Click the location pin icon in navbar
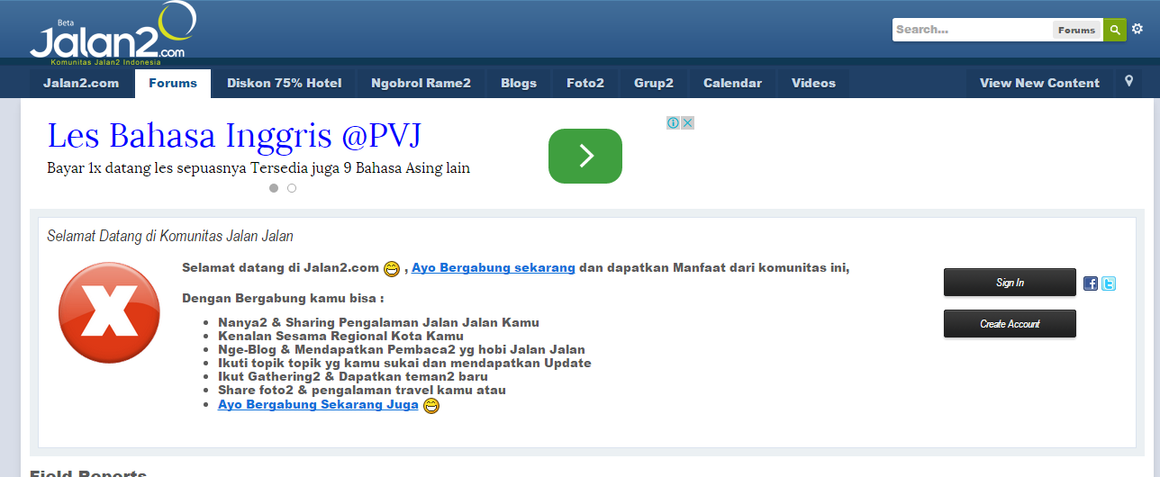The height and width of the screenshot is (477, 1160). 1129,82
